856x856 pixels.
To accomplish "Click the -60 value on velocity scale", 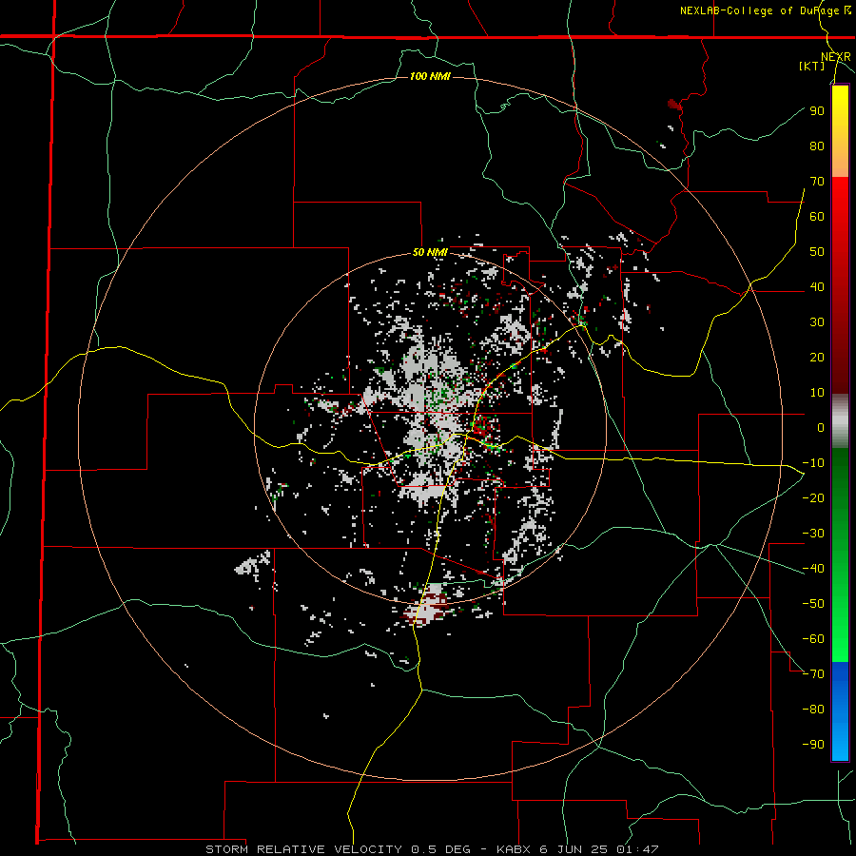I will coord(813,639).
